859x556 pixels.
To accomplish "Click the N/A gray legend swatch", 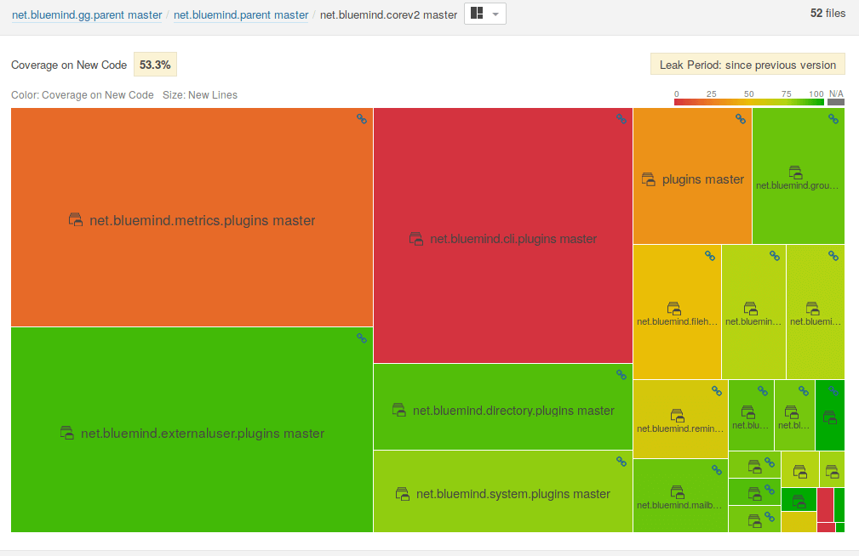I will pos(836,102).
